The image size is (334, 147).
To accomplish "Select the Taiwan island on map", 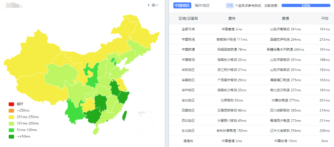I will coord(124,116).
